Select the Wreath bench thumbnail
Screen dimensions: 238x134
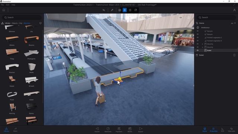pyautogui.click(x=31, y=80)
